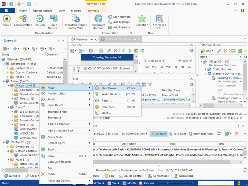Click the Access Control bottom button
The width and height of the screenshot is (248, 186).
click(130, 176)
